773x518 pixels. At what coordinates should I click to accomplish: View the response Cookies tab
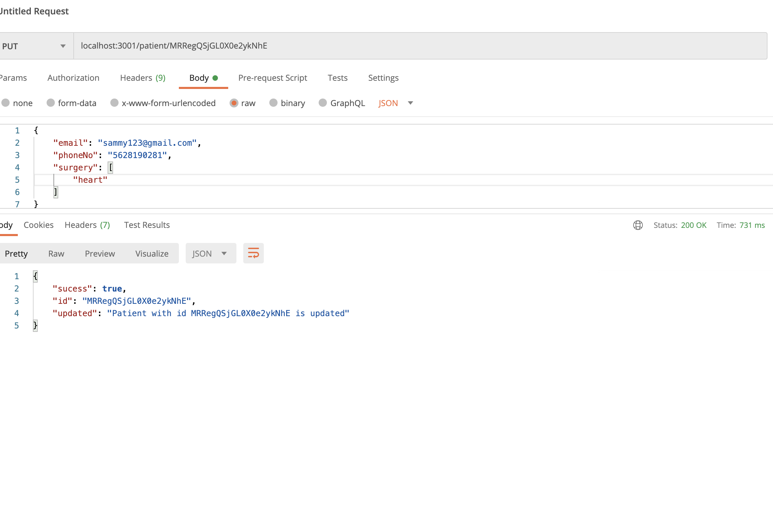(38, 225)
